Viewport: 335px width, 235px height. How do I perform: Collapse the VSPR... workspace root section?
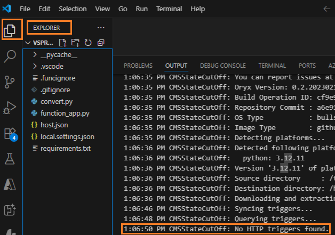[x=39, y=43]
